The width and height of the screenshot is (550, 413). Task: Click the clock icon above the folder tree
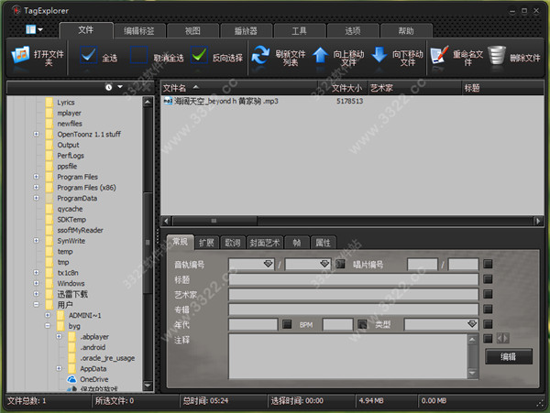(109, 87)
